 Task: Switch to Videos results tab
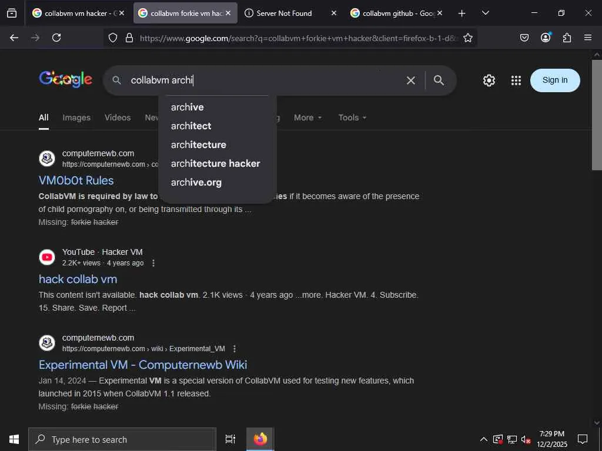[118, 117]
